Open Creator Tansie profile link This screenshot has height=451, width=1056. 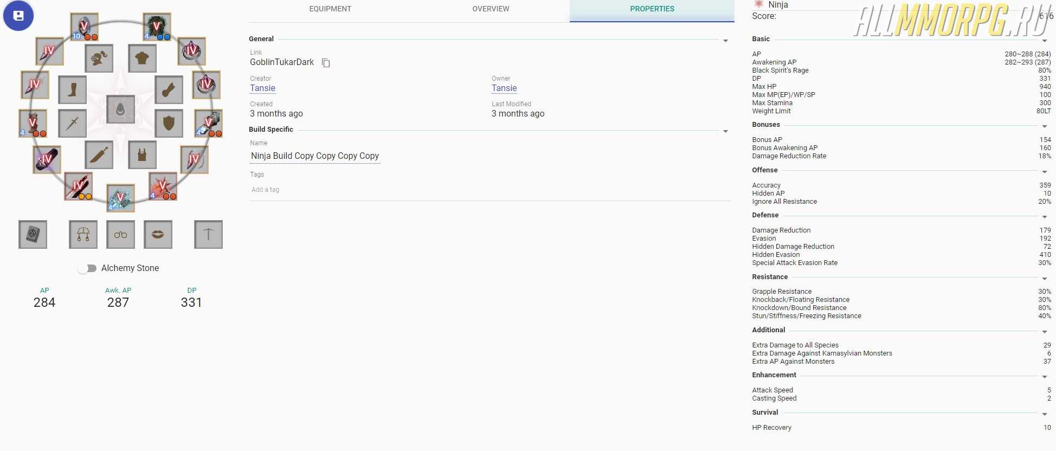click(262, 88)
